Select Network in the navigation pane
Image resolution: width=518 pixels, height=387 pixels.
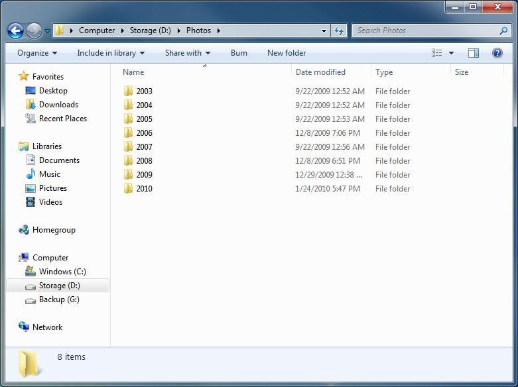(47, 327)
